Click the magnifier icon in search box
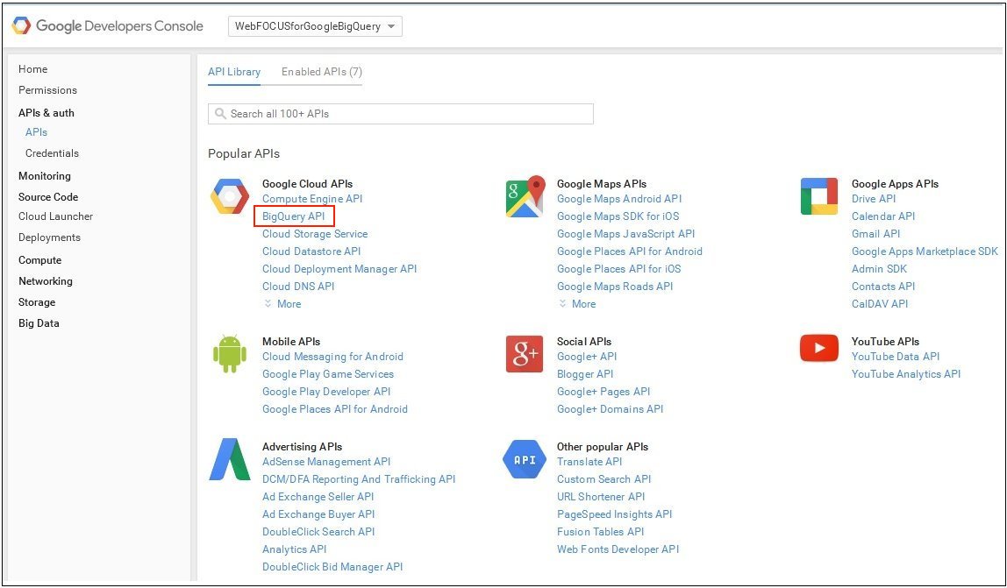 pos(220,114)
